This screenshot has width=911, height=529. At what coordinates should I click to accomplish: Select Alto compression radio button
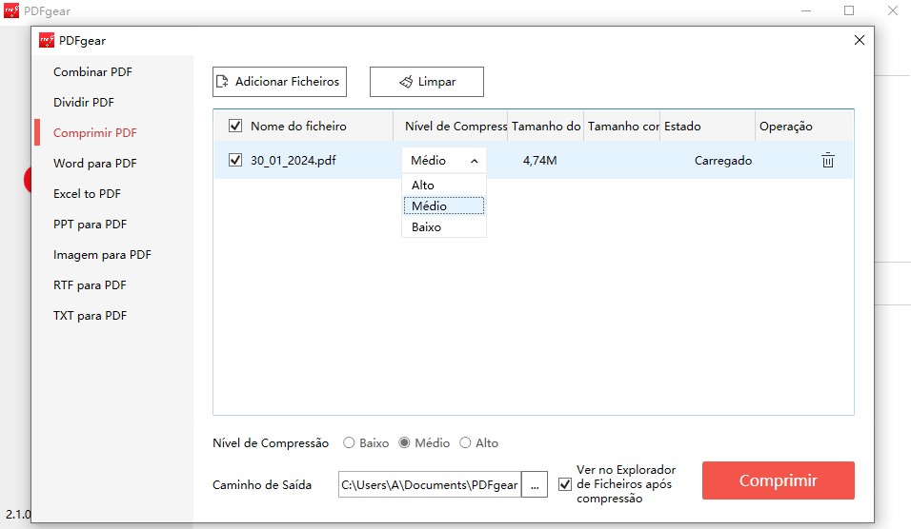click(465, 442)
